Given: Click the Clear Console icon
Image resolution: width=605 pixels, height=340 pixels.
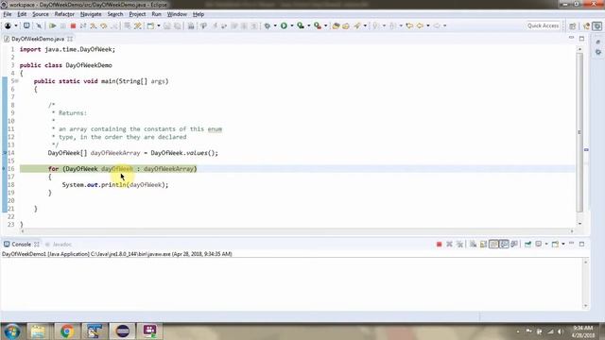Looking at the screenshot, I should pyautogui.click(x=473, y=245).
